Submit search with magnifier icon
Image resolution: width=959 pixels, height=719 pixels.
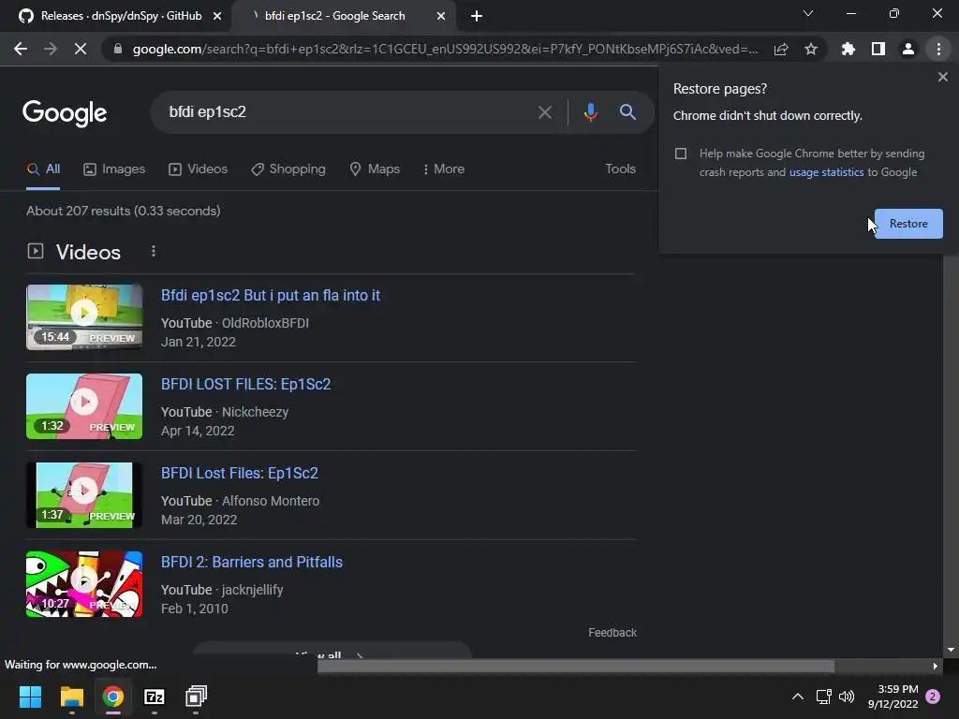(x=627, y=112)
